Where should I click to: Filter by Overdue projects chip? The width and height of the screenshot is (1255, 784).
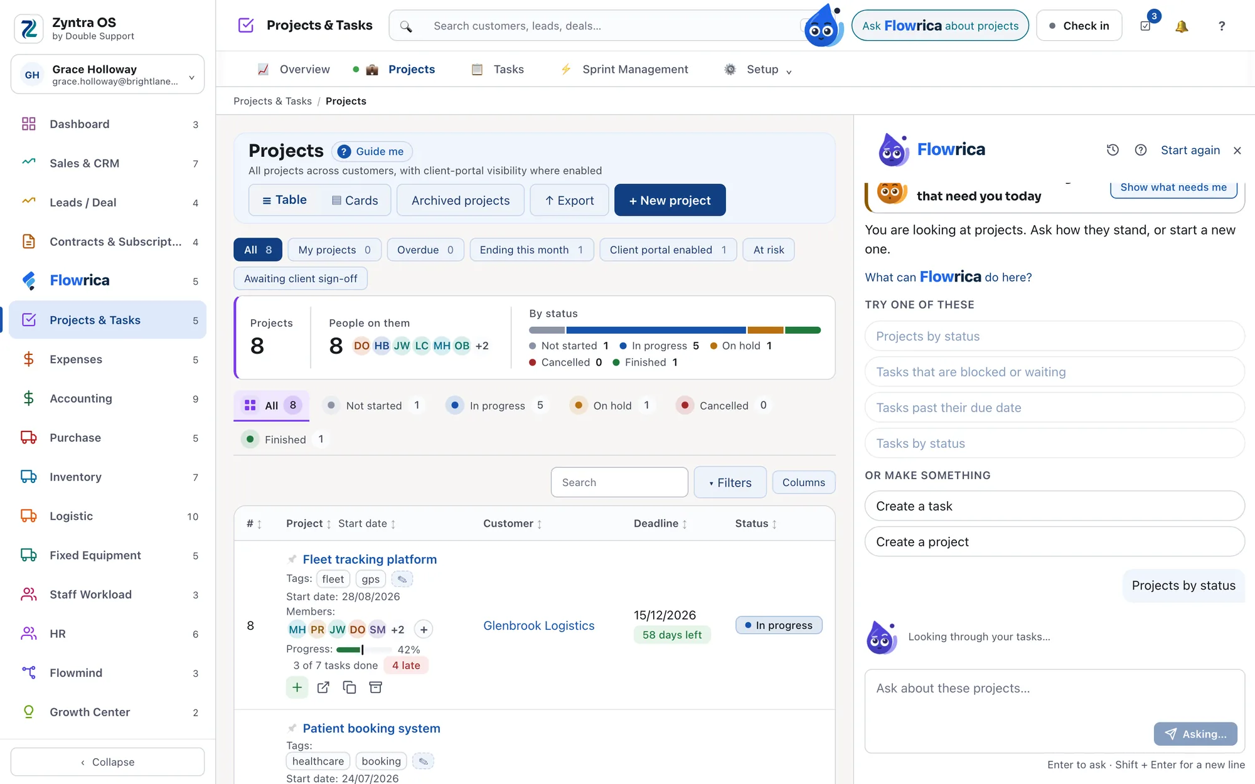tap(425, 250)
